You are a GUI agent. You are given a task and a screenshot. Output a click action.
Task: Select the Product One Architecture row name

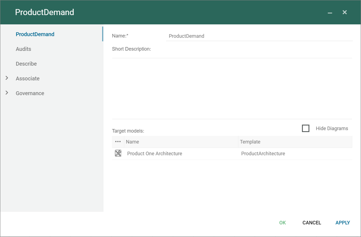click(155, 154)
